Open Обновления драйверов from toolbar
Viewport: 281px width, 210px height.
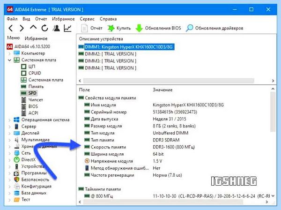click(x=214, y=28)
